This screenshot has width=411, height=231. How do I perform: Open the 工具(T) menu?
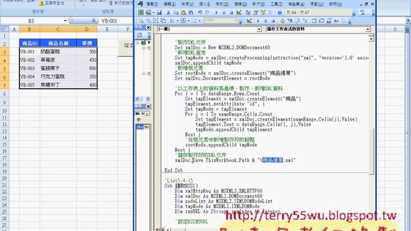[276, 4]
